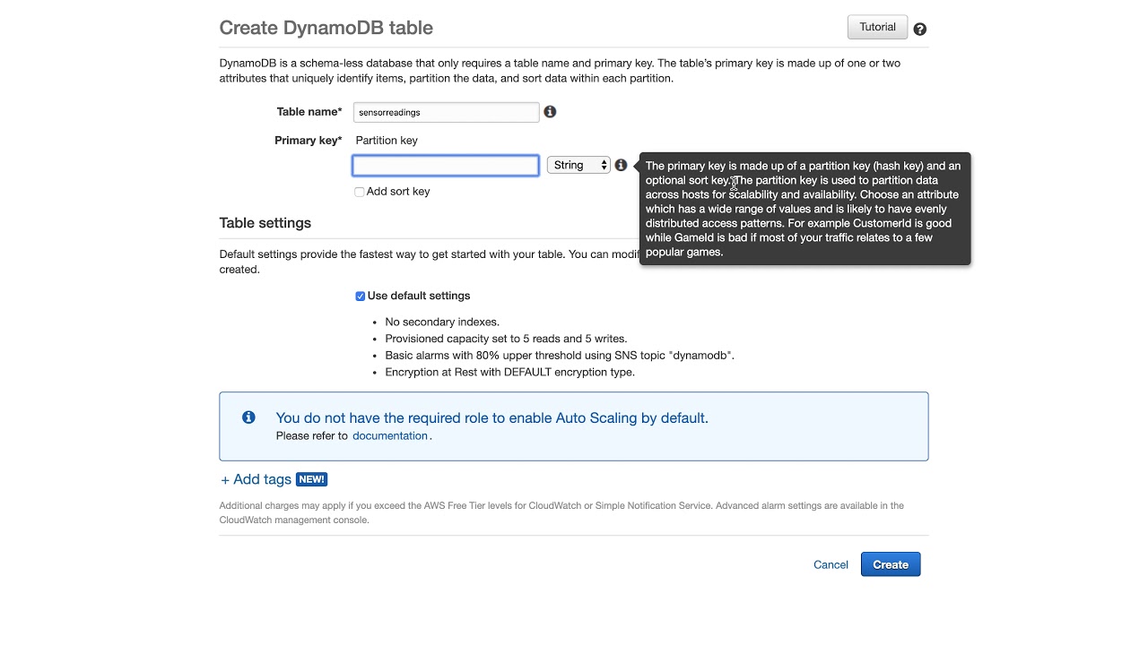Screen dimensions: 1148x645
Task: Click 'No secondary indexes.' bullet text
Action: [x=442, y=322]
